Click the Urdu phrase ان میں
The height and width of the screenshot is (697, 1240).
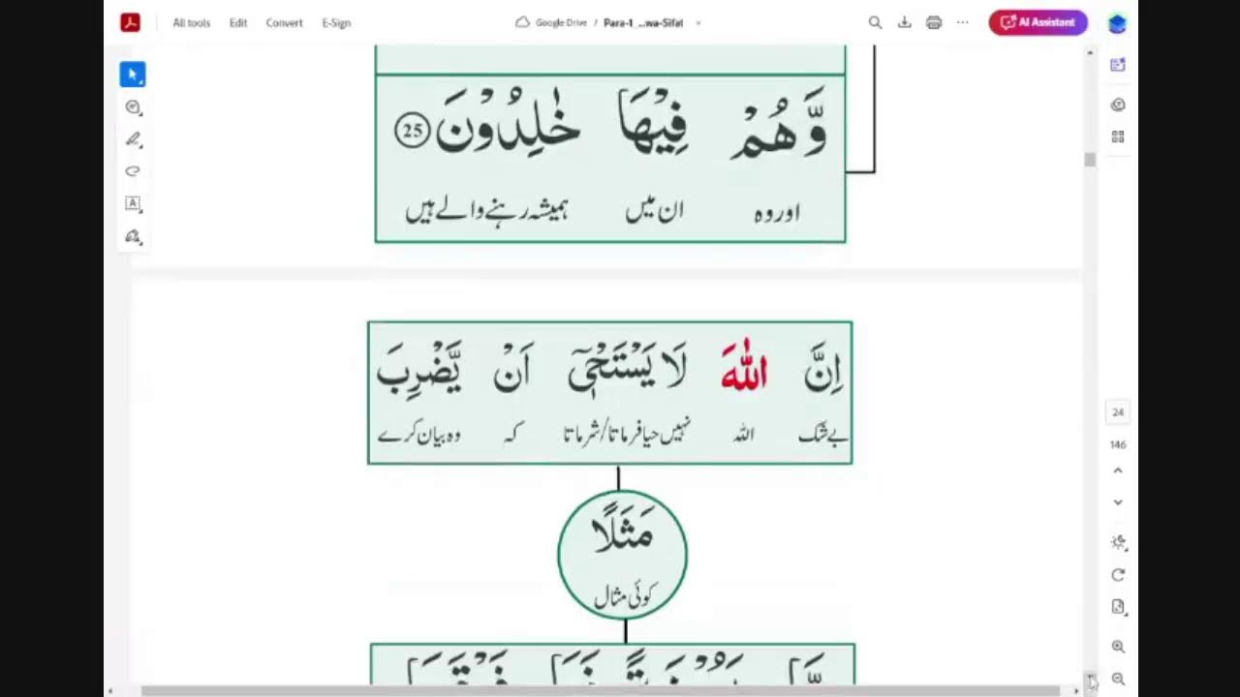coord(655,211)
